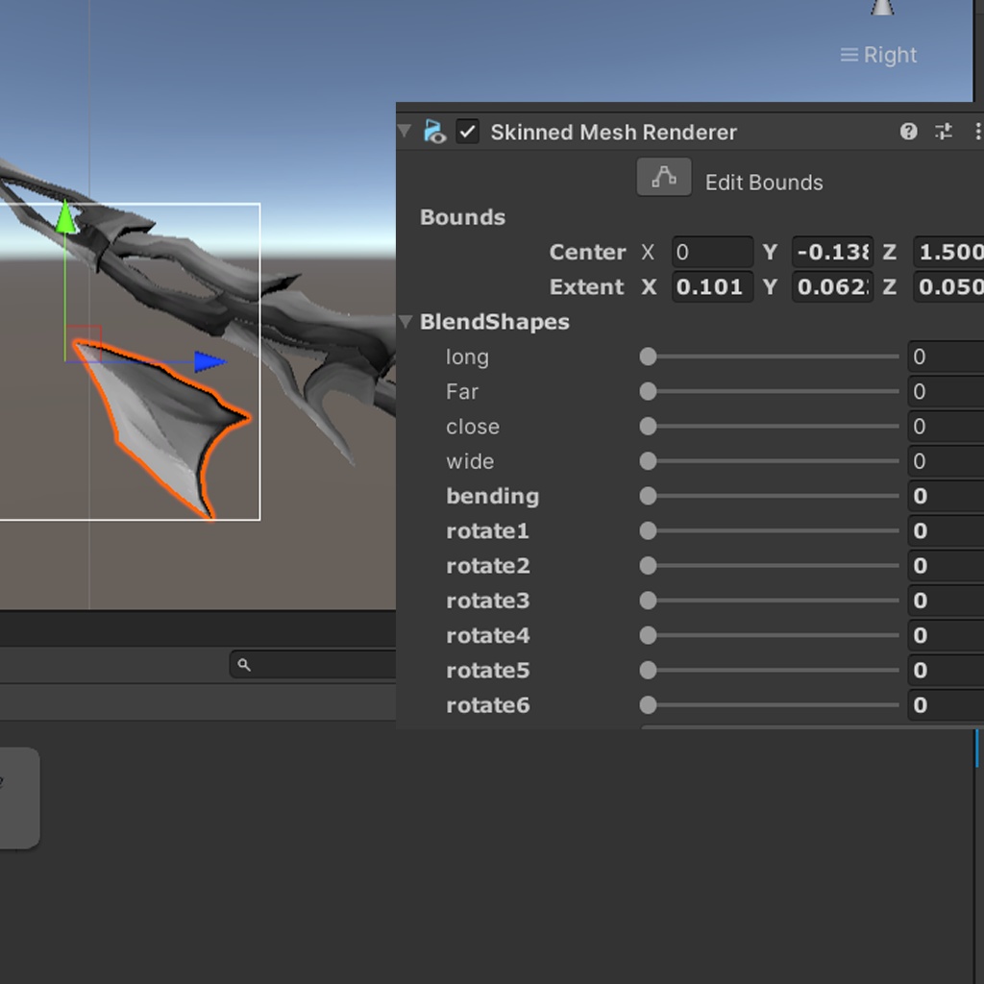
Task: Click the Skinned Mesh Renderer component icon
Action: coord(434,132)
